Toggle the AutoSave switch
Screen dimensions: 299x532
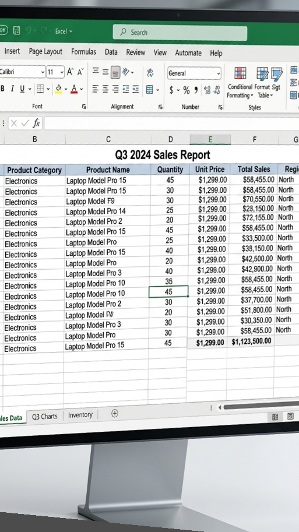(x=3, y=30)
